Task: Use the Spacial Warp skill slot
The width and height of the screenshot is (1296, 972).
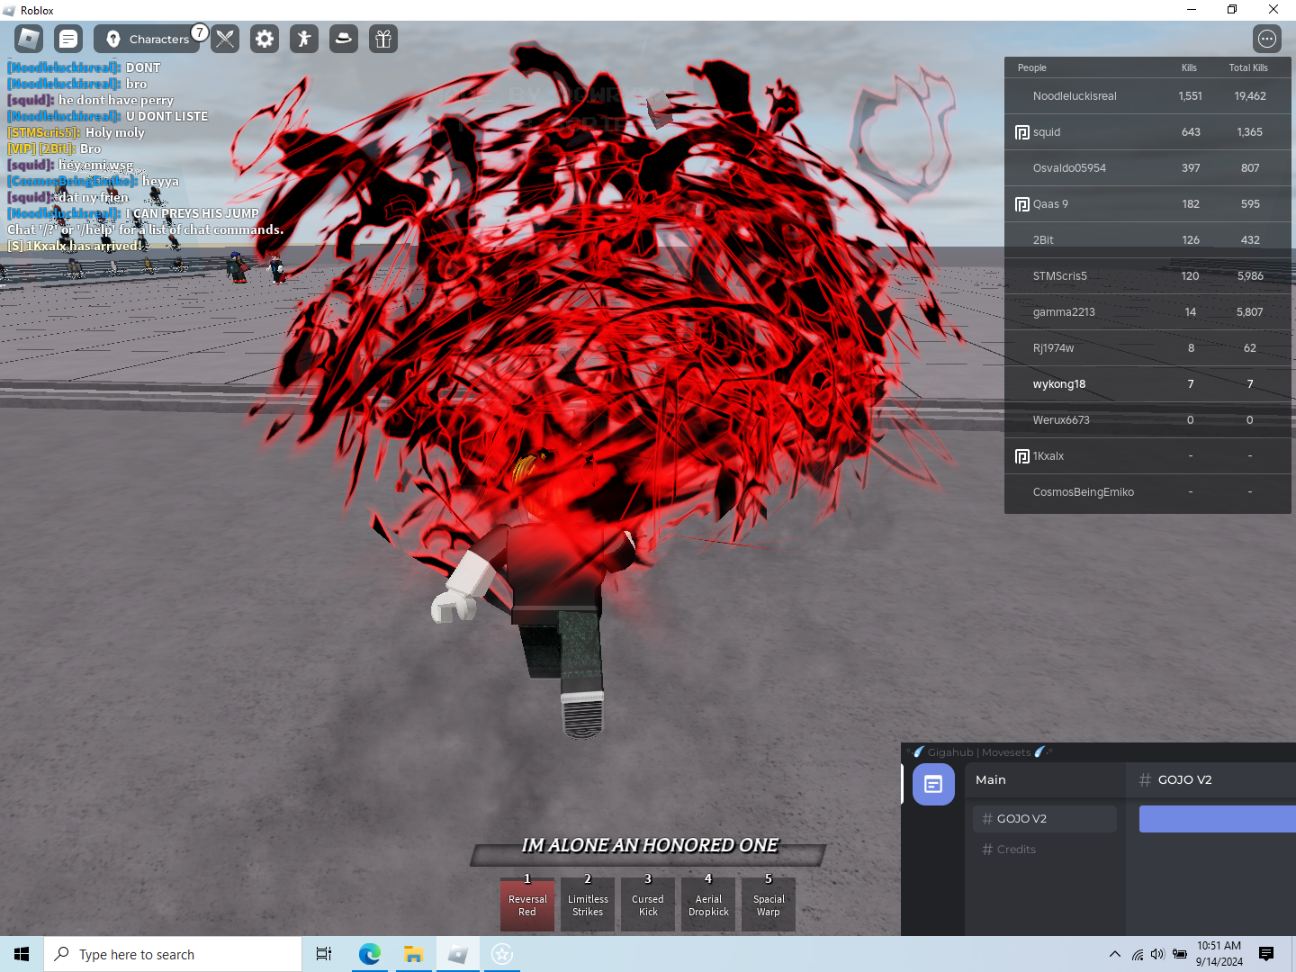Action: [769, 904]
